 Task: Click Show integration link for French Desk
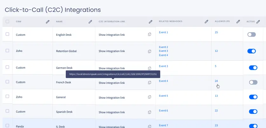(112, 83)
